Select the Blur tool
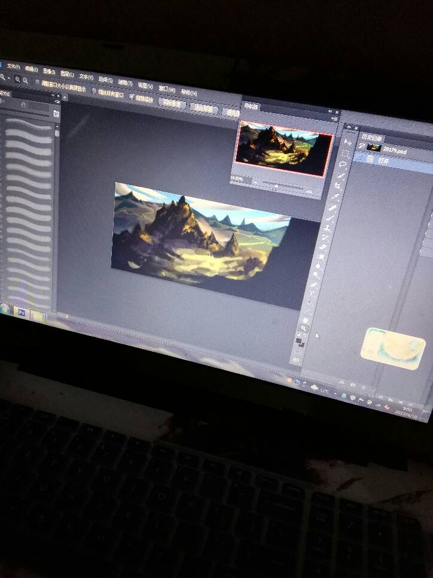Screen dimensions: 433x578 click(318, 265)
